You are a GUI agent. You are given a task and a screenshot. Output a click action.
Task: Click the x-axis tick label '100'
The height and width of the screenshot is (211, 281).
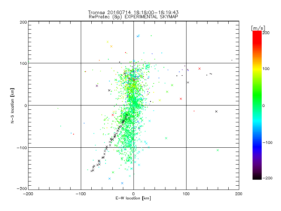point(186,194)
